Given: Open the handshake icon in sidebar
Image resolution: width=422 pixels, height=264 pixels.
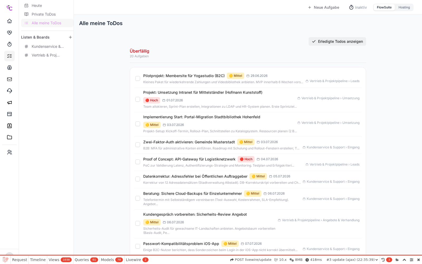Looking at the screenshot, I should pyautogui.click(x=9, y=32).
